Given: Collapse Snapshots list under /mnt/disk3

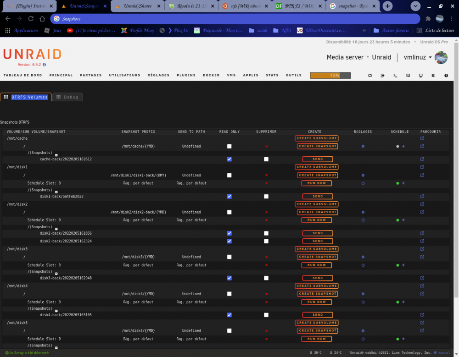Looking at the screenshot, I should tap(56, 274).
